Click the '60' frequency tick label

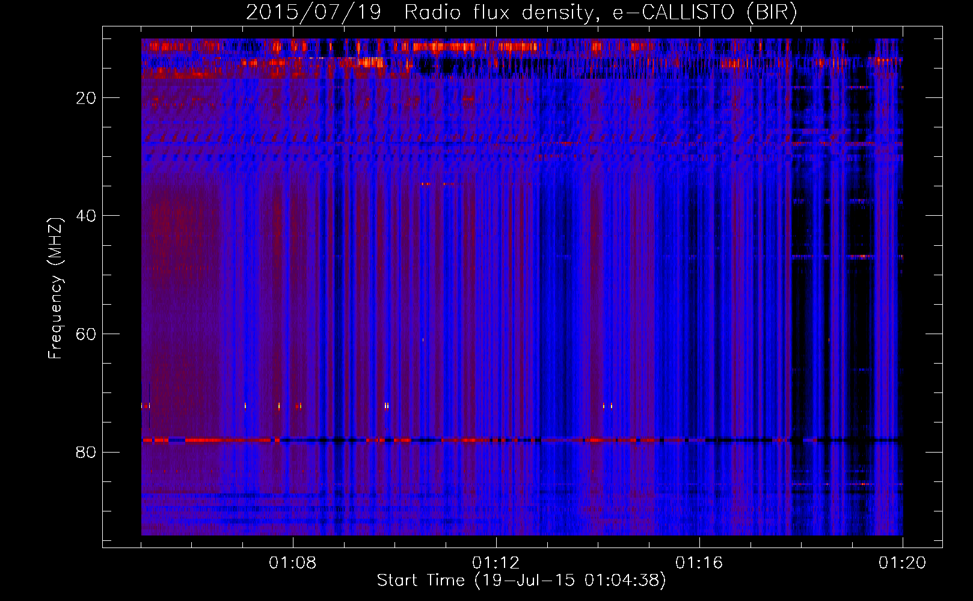click(x=87, y=334)
